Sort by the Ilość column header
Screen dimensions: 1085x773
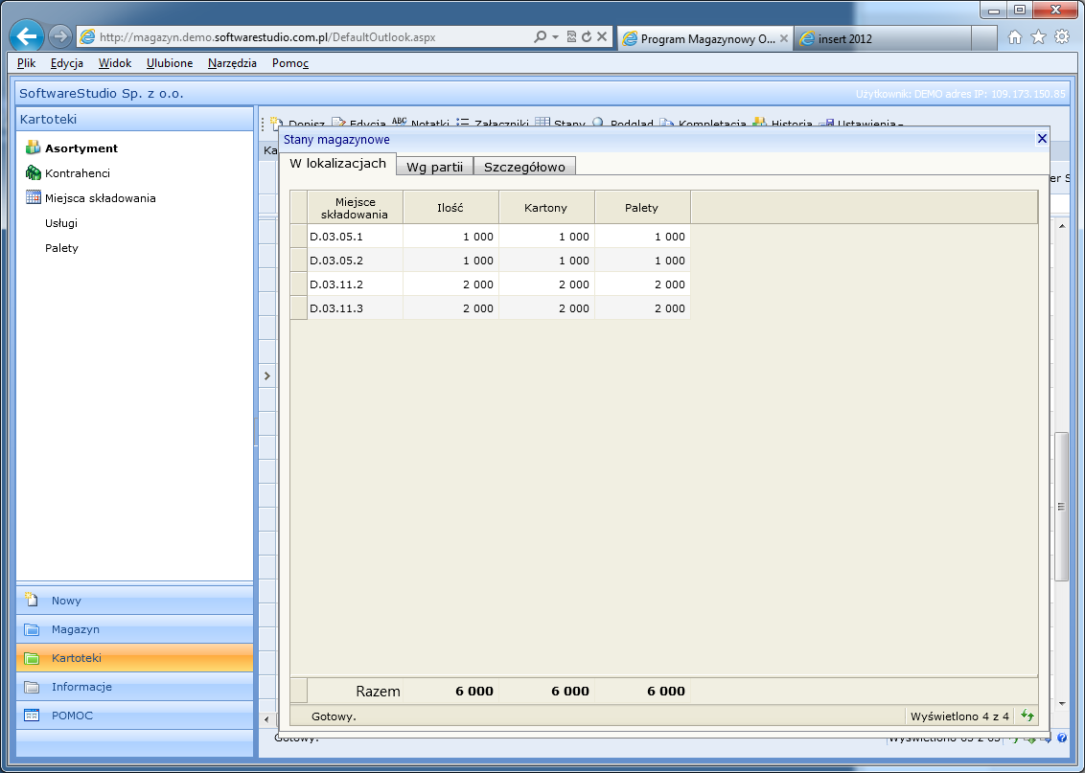pos(450,208)
